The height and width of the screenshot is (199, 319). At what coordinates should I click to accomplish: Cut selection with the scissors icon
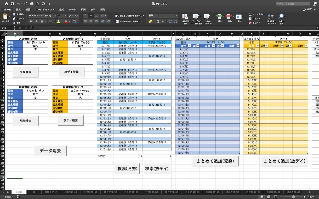click(14, 14)
